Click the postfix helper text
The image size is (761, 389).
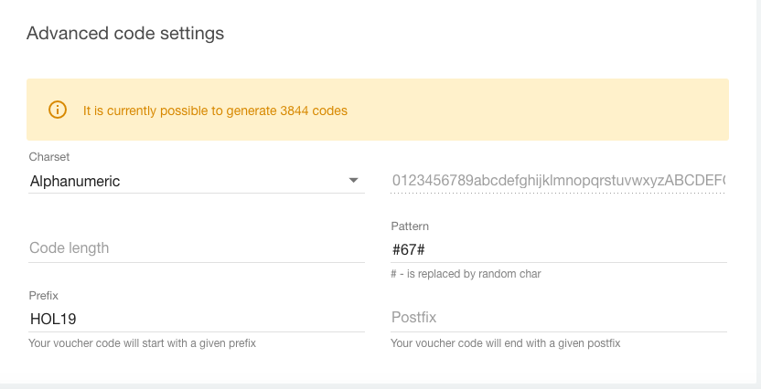click(505, 343)
